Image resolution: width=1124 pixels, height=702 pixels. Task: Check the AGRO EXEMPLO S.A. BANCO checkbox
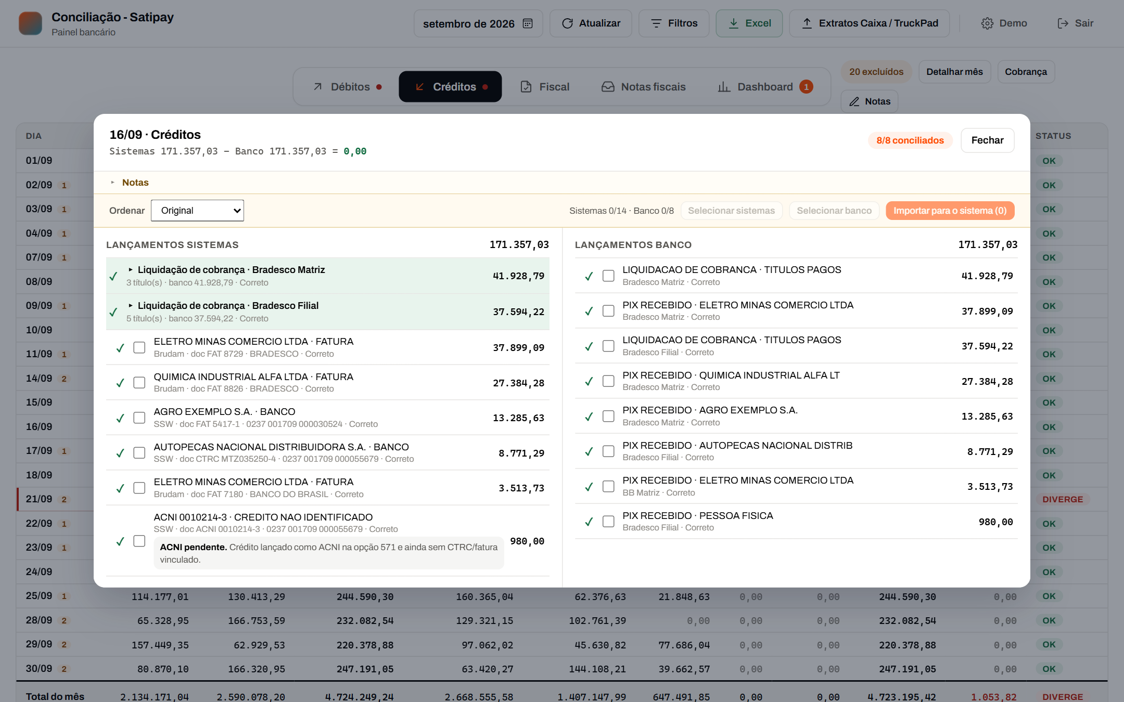(139, 418)
